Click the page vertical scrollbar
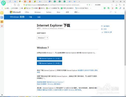This screenshot has width=126, height=97. tap(125, 38)
